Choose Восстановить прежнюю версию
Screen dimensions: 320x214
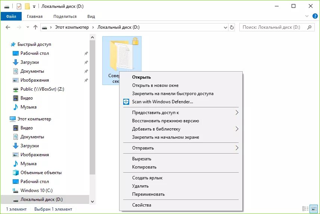click(x=181, y=121)
